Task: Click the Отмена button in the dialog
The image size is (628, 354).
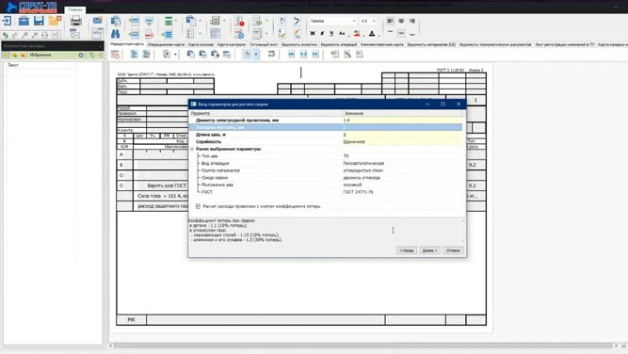Action: [x=453, y=250]
